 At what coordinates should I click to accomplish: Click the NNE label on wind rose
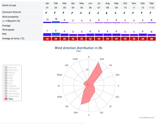102,59
